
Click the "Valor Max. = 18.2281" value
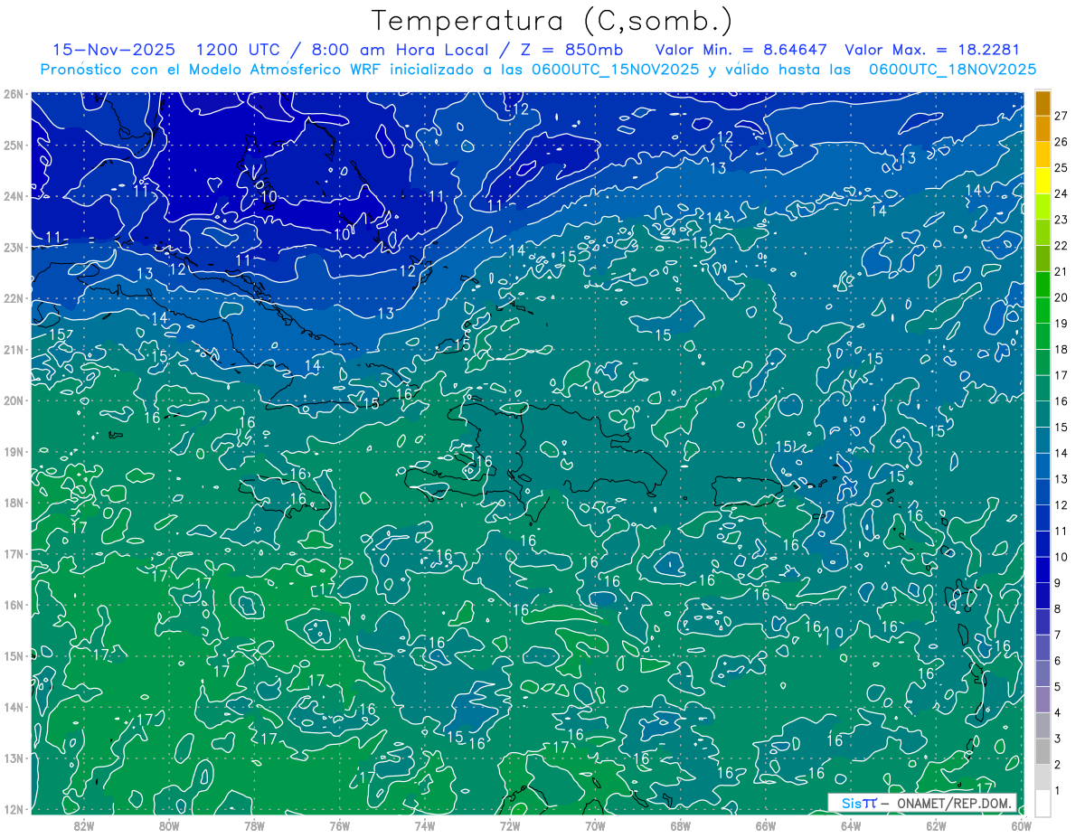pyautogui.click(x=931, y=50)
